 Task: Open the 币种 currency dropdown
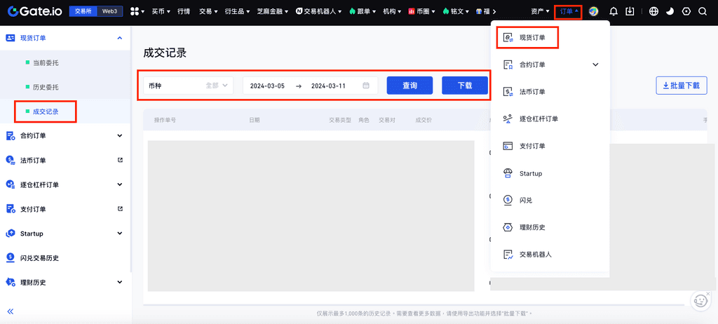pyautogui.click(x=189, y=86)
